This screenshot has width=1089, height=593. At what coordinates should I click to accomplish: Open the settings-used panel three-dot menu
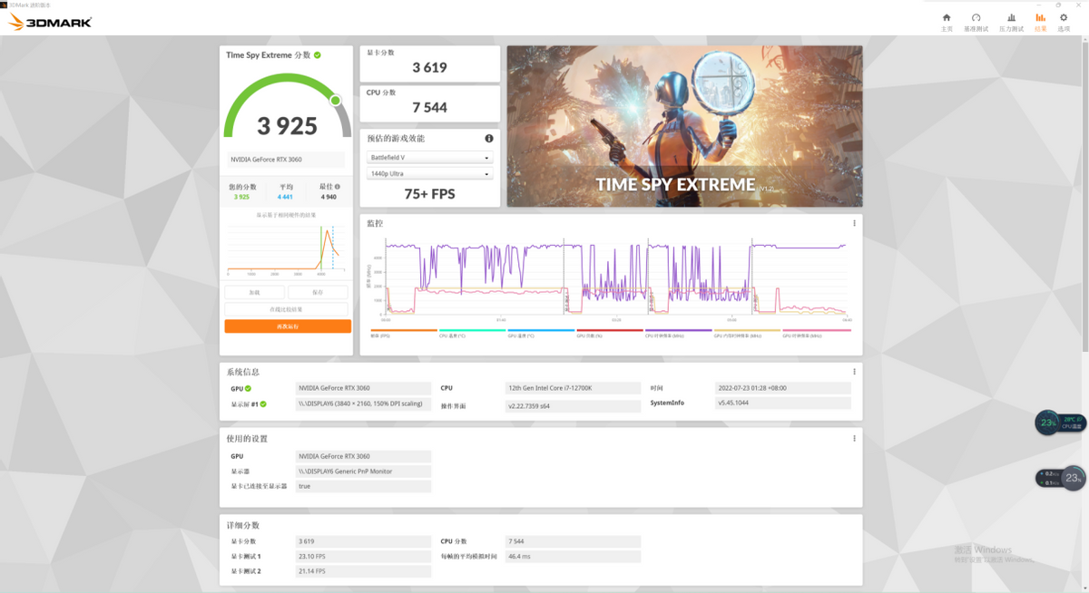point(854,439)
